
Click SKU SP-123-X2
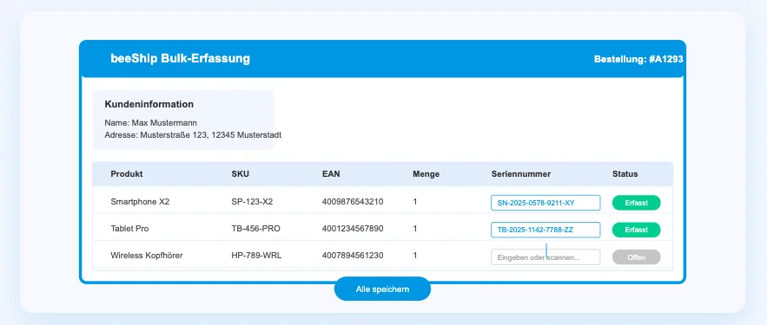point(252,201)
